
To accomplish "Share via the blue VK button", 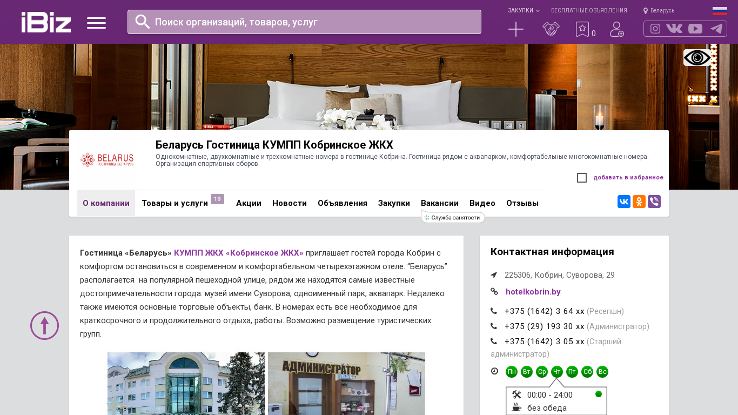I will [x=624, y=202].
